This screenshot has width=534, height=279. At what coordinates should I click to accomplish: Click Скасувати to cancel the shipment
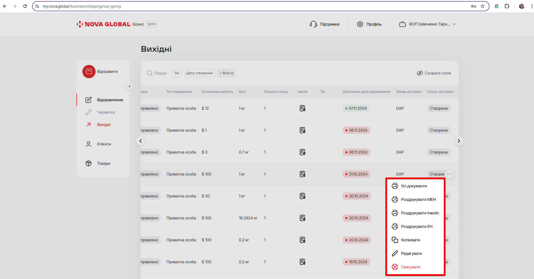click(410, 267)
